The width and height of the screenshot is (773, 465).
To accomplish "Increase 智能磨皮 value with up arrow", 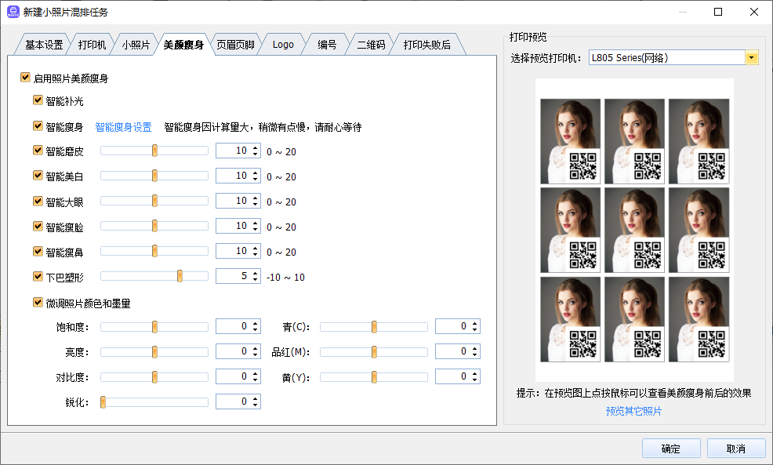I will coord(255,148).
